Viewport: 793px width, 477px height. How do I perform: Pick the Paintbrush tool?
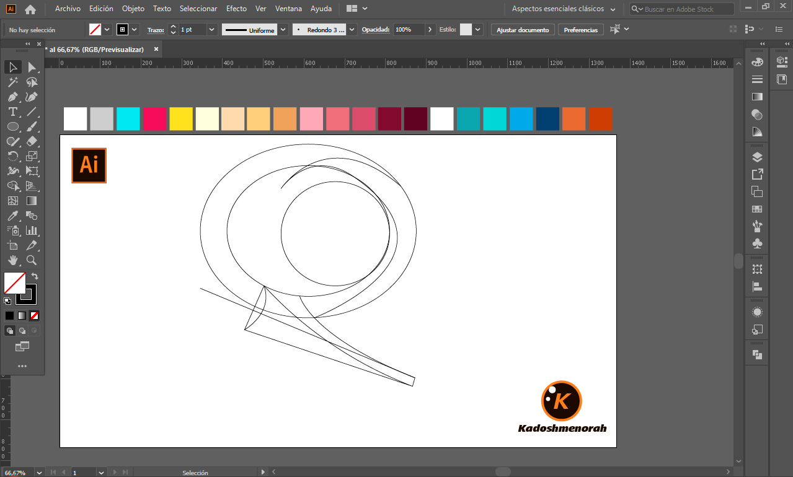[x=32, y=126]
